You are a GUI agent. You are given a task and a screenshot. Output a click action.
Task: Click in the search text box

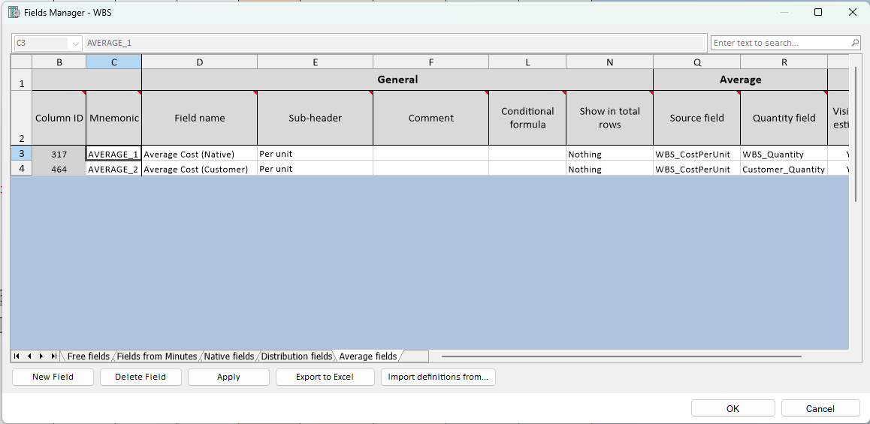pyautogui.click(x=778, y=43)
